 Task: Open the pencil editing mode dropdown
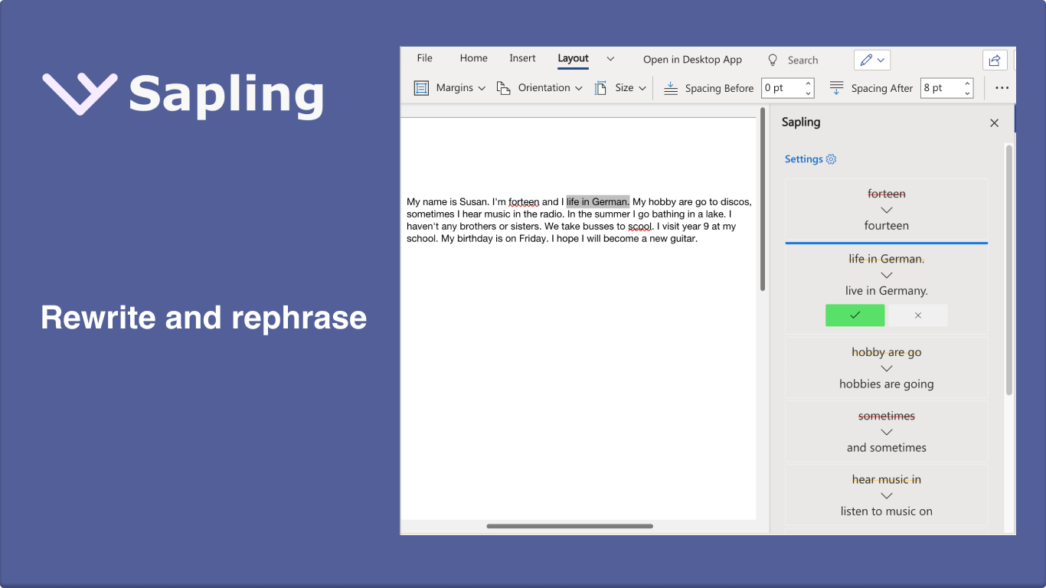tap(872, 60)
